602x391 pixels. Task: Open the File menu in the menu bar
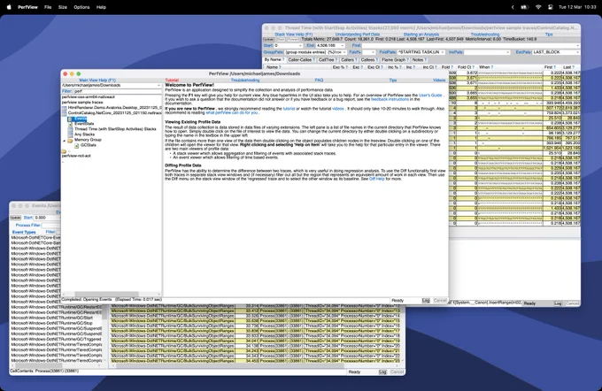pos(48,7)
